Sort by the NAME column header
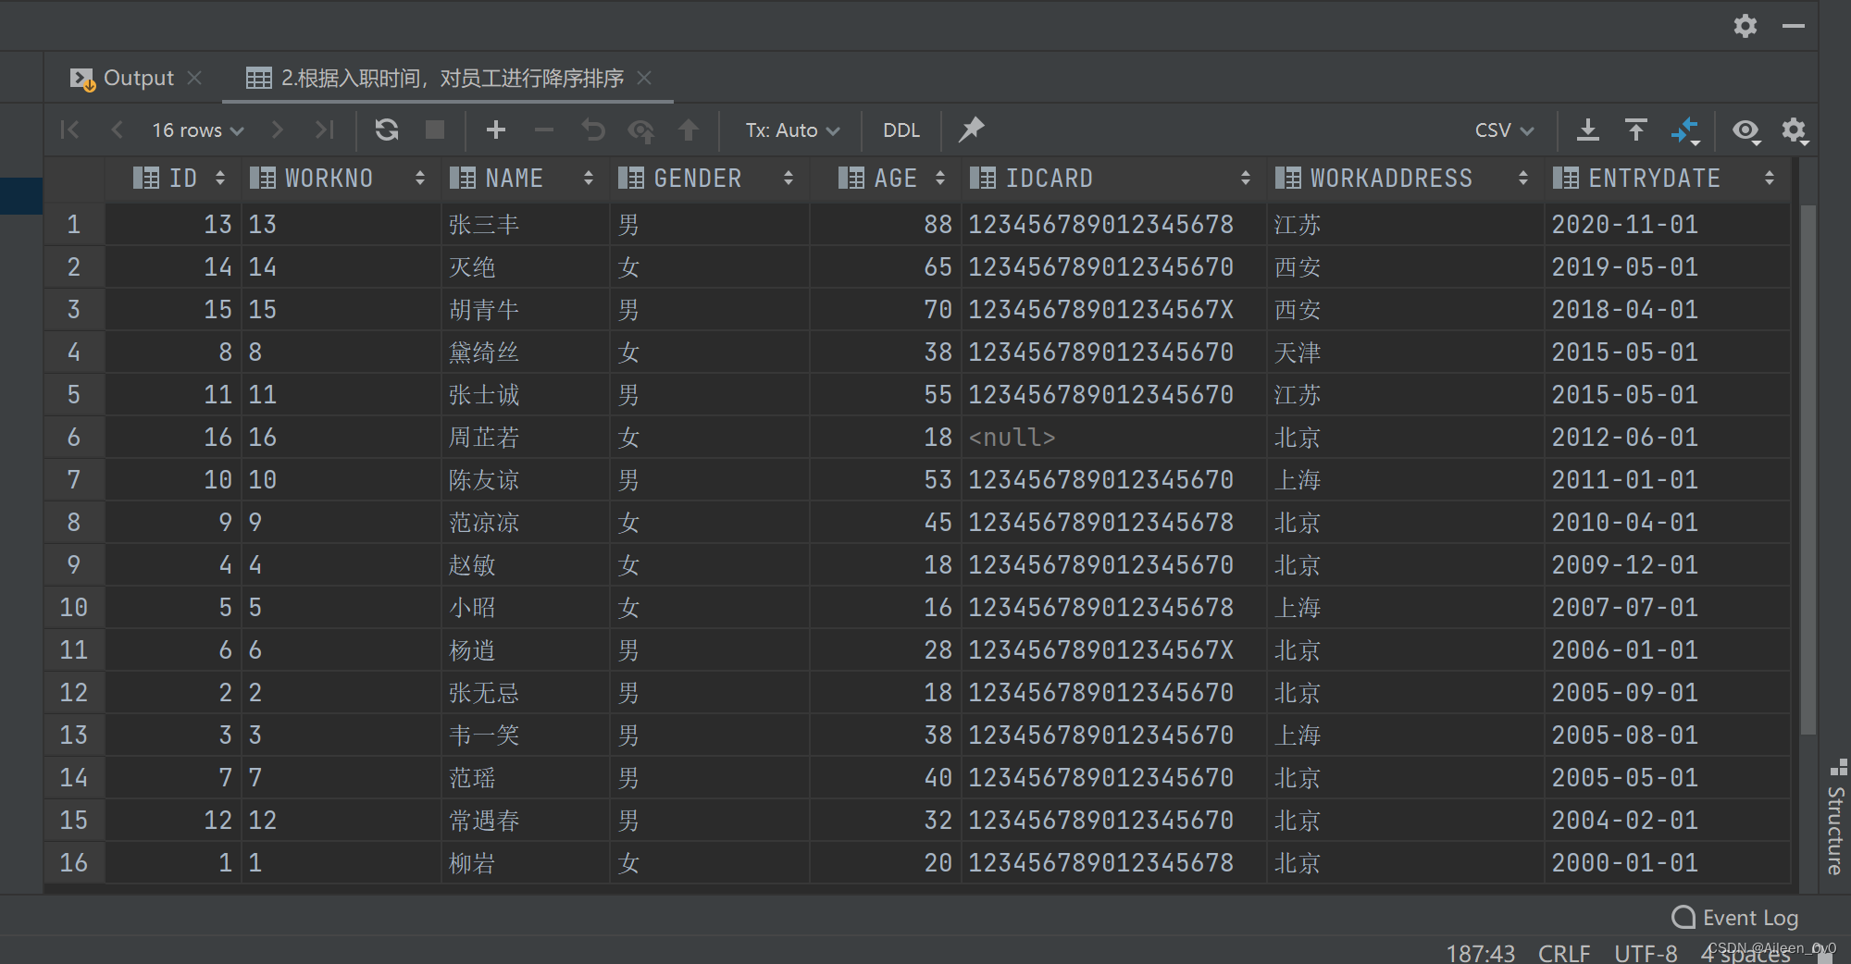 (x=523, y=178)
